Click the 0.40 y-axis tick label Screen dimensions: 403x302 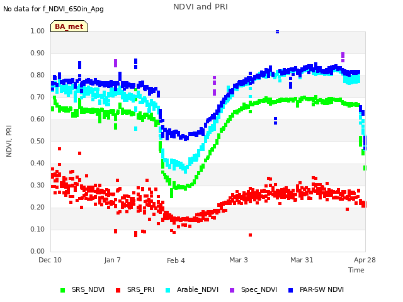click(x=38, y=164)
